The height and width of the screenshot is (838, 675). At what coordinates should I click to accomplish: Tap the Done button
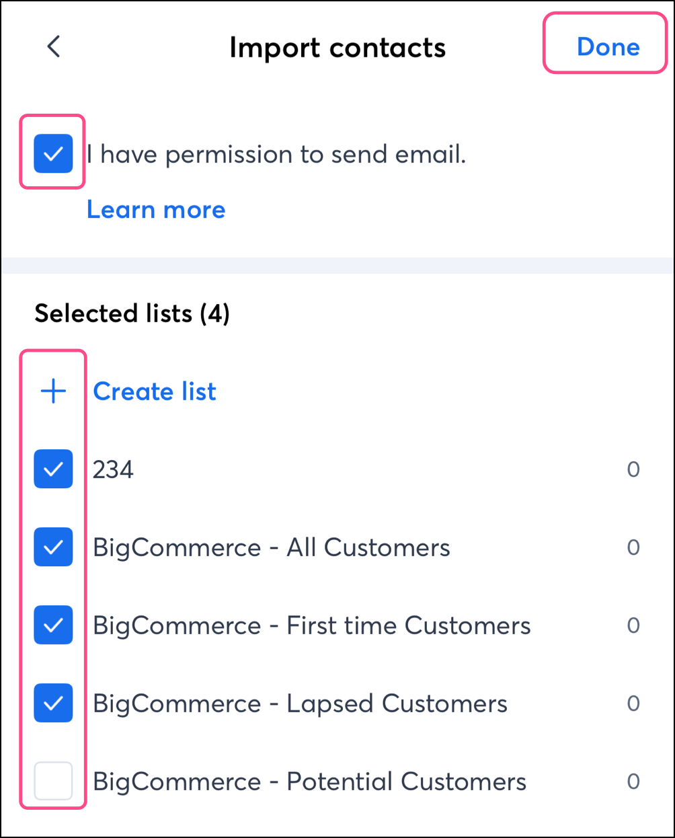(x=608, y=46)
